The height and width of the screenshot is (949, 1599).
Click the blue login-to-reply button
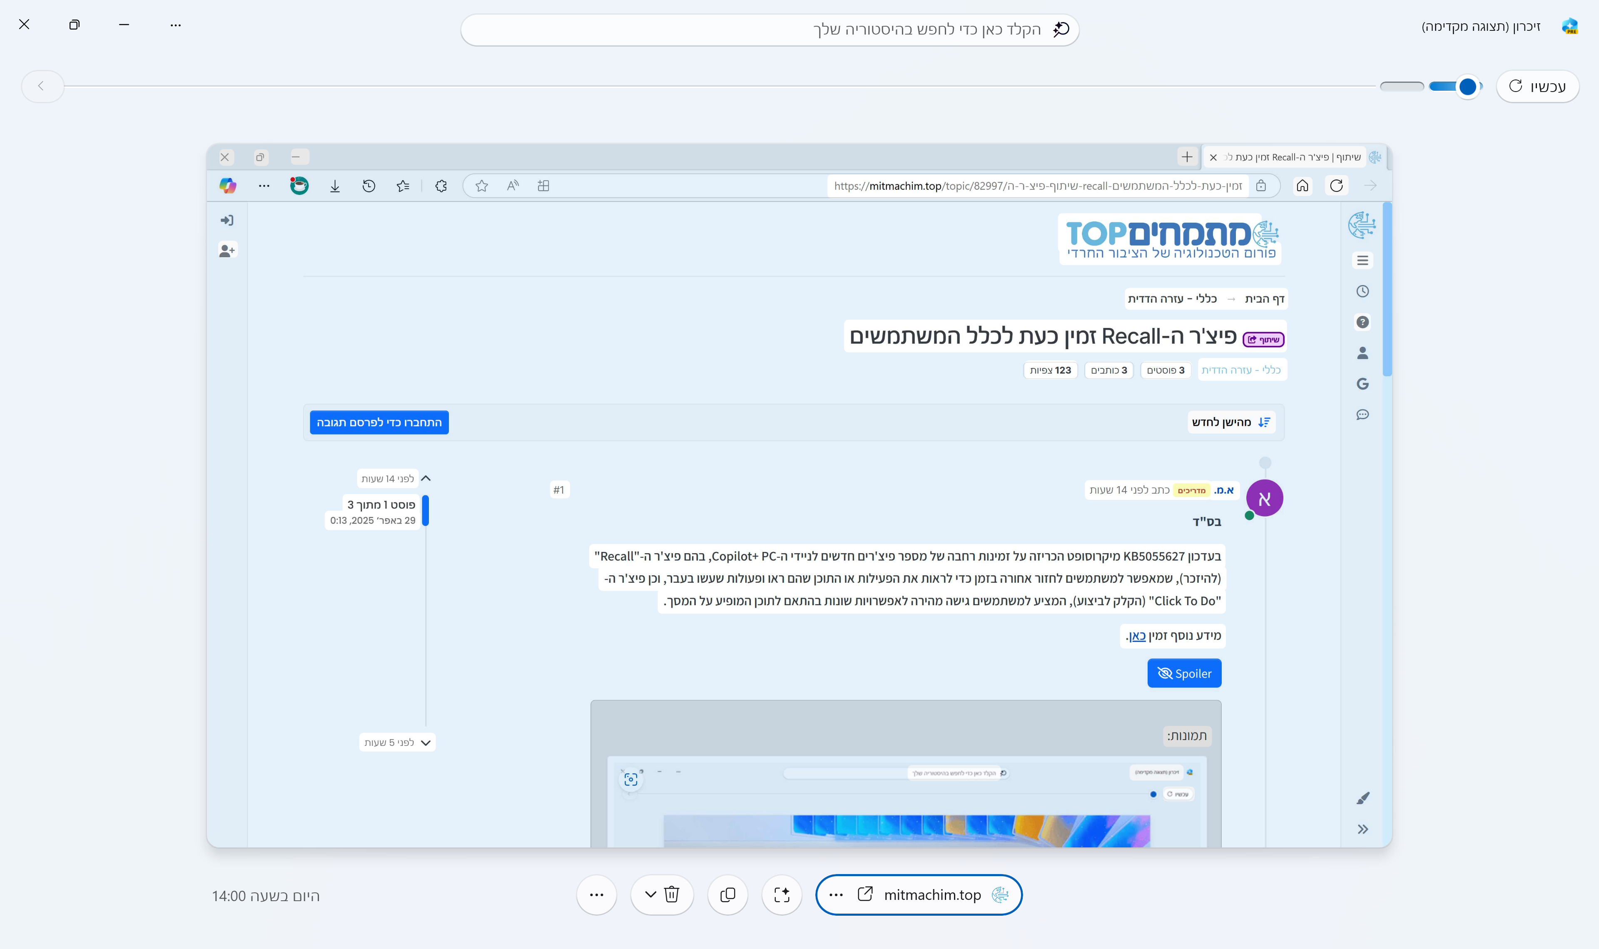point(379,422)
